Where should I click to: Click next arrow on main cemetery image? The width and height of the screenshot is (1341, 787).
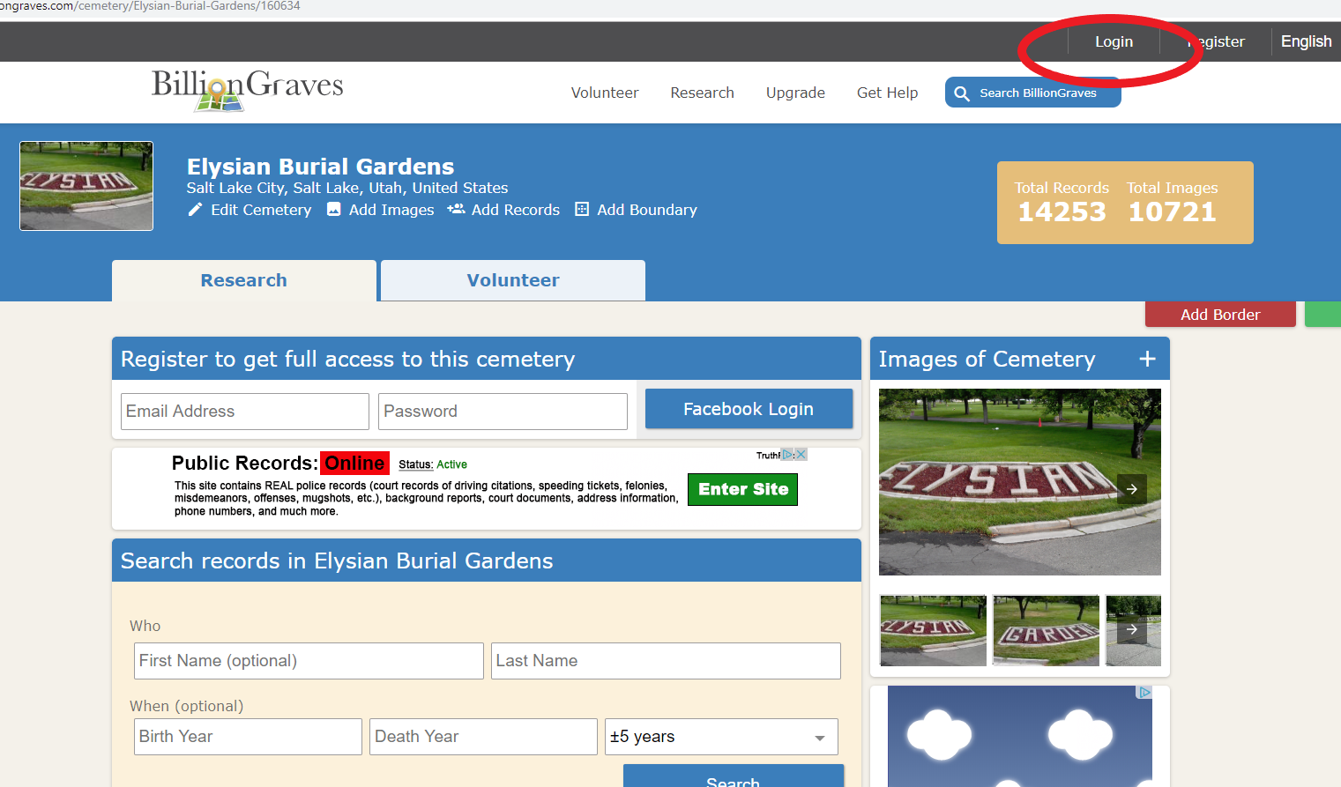(x=1132, y=489)
